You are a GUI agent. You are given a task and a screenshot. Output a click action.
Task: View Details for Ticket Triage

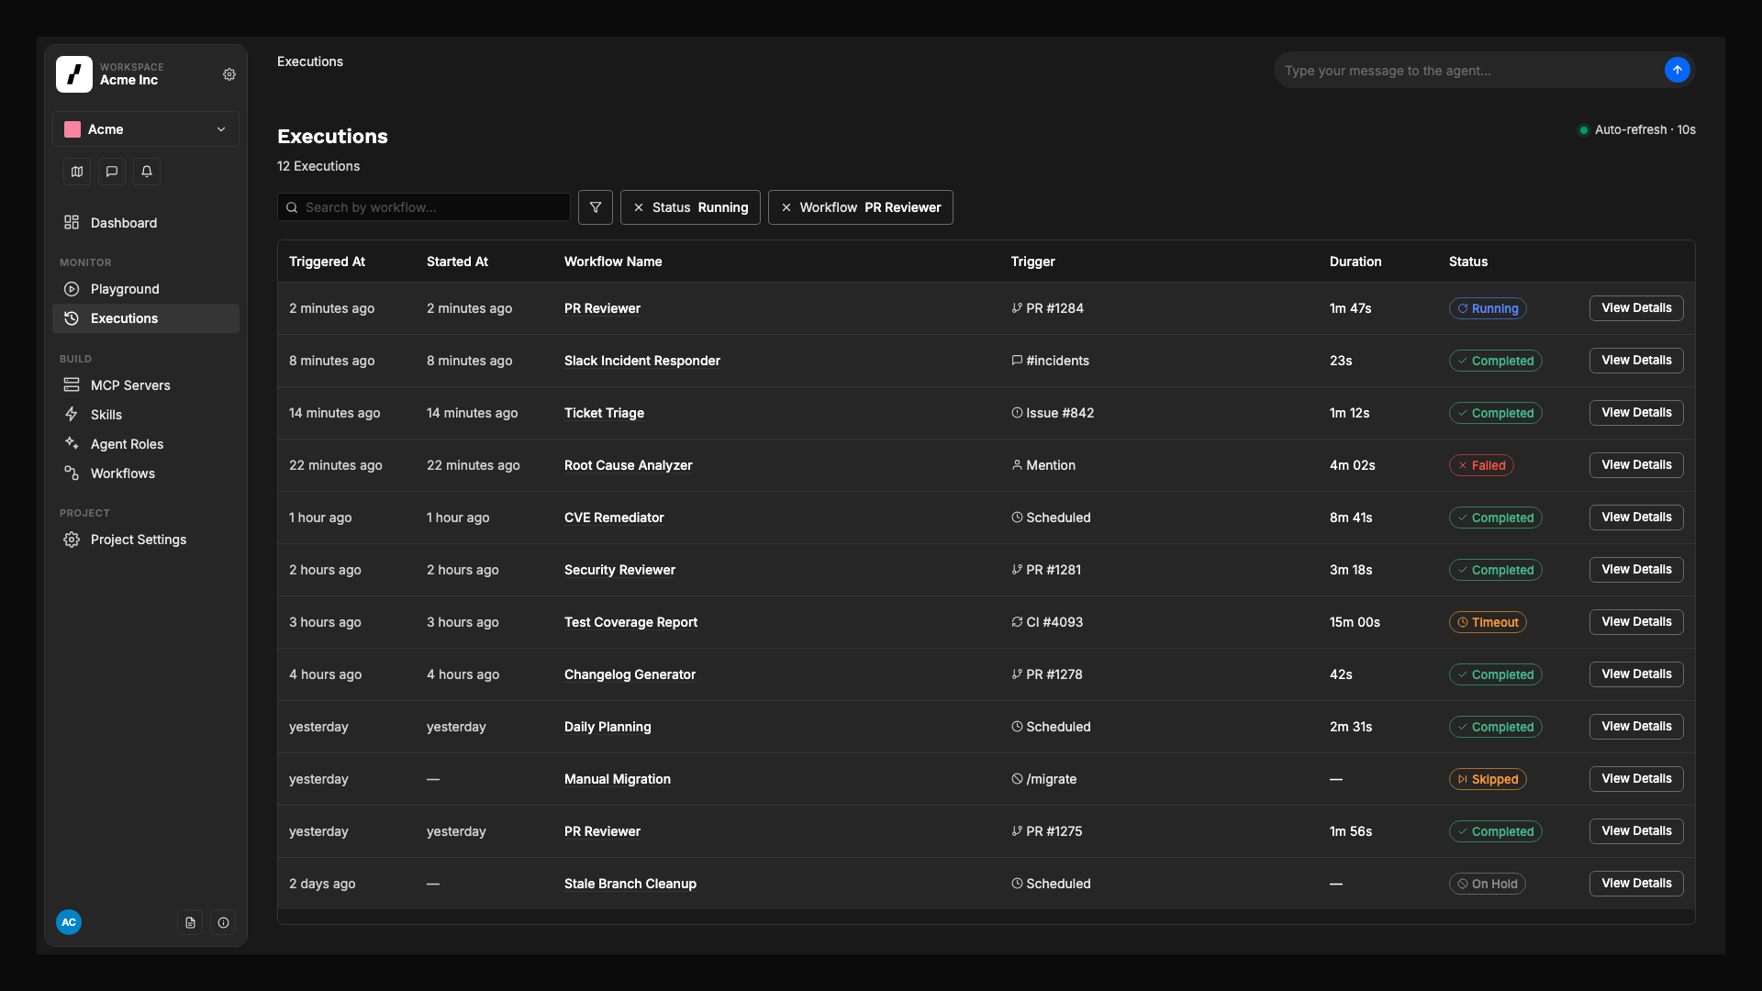1636,413
